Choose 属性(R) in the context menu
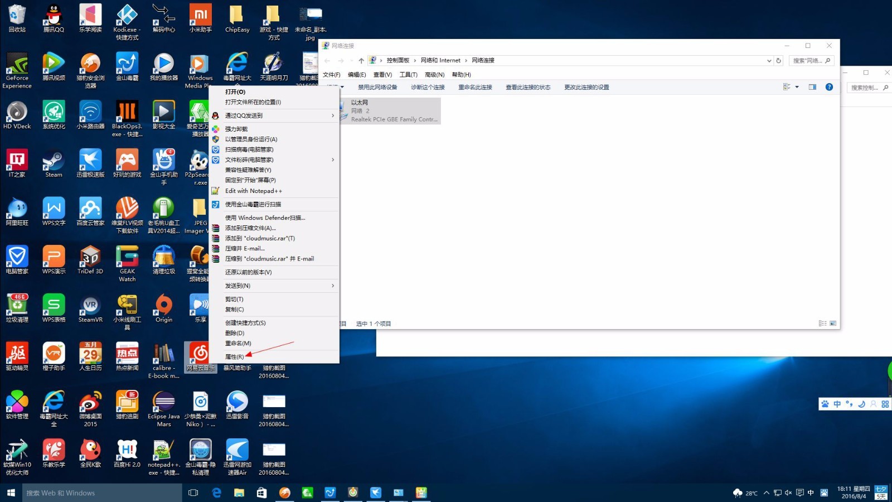 tap(234, 357)
